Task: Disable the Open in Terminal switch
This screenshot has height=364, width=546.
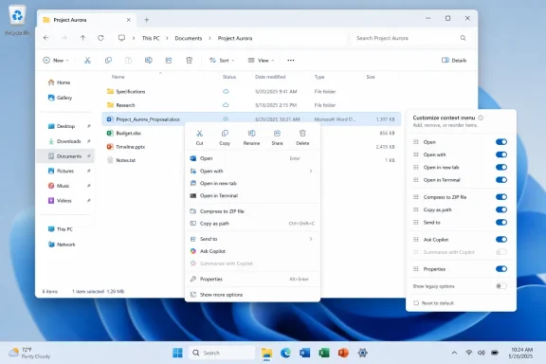Action: pyautogui.click(x=501, y=180)
